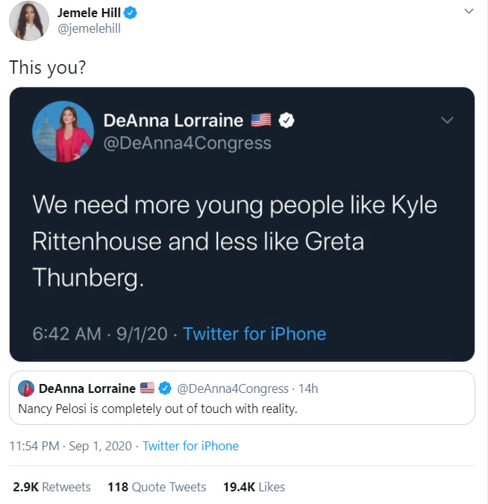Click the @jemelehill handle
This screenshot has width=488, height=504.
tap(89, 29)
